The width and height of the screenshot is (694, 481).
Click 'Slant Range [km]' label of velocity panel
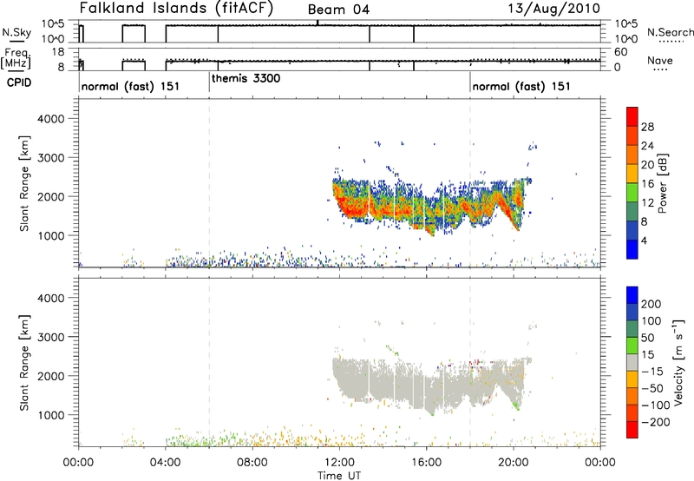pyautogui.click(x=24, y=363)
